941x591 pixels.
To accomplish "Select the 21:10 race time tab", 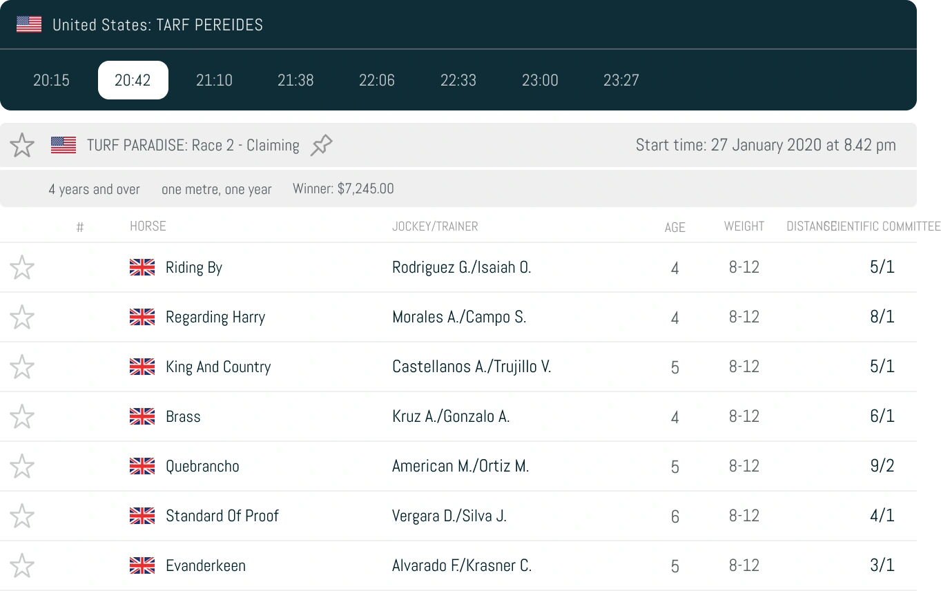I will coord(214,80).
